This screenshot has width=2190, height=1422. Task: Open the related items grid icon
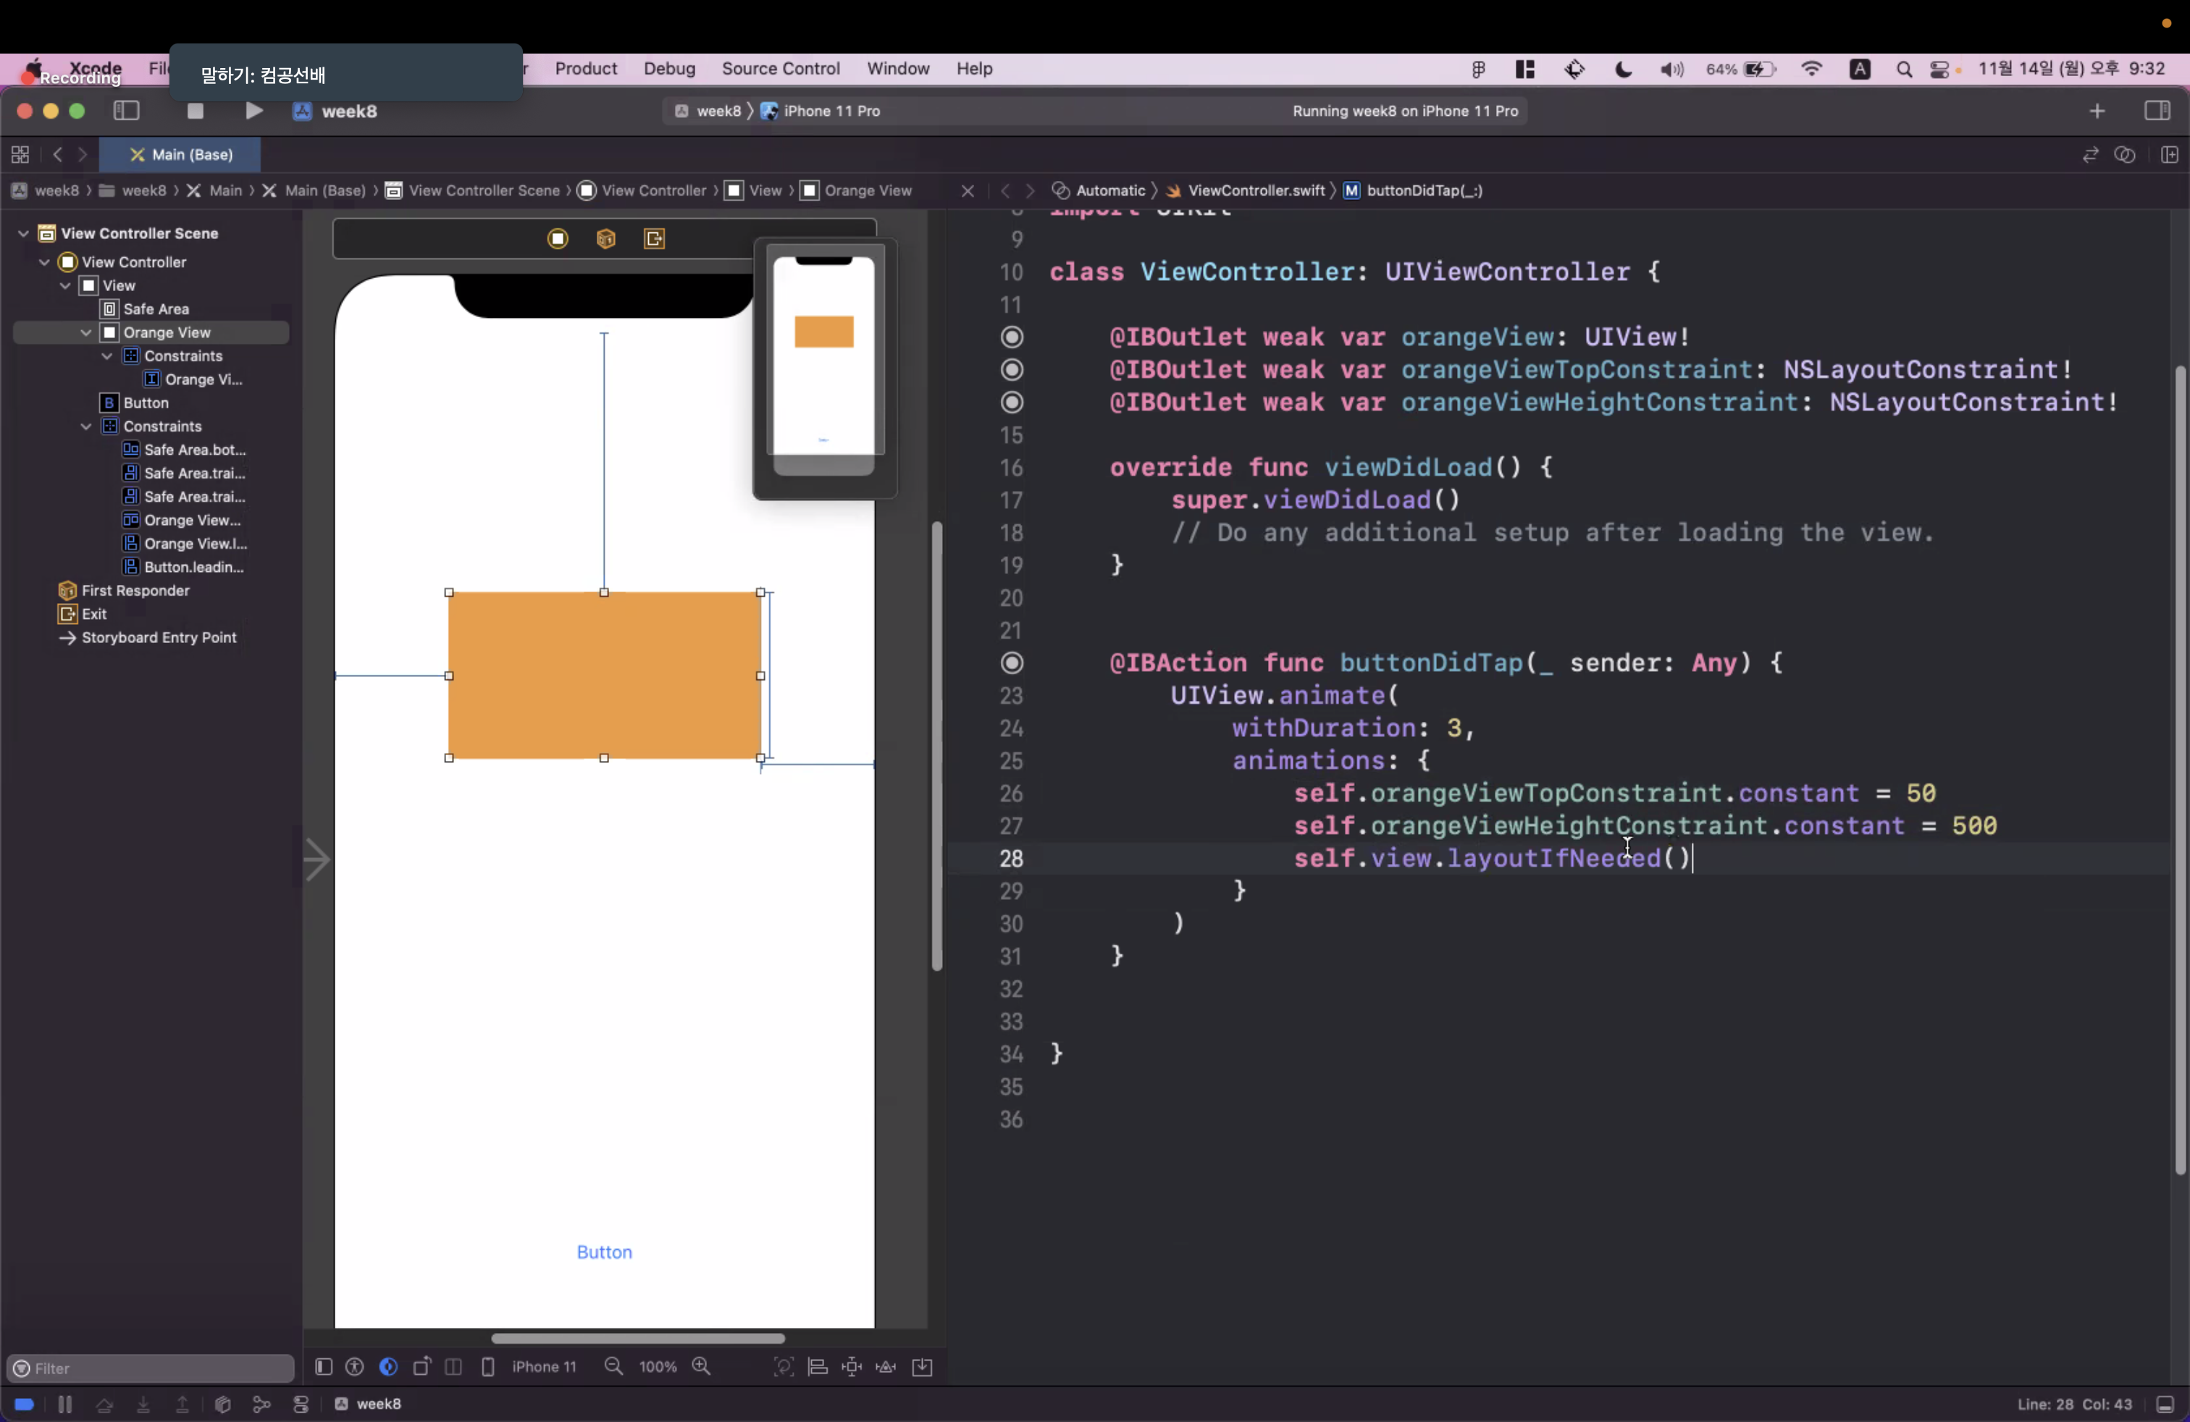pyautogui.click(x=20, y=154)
